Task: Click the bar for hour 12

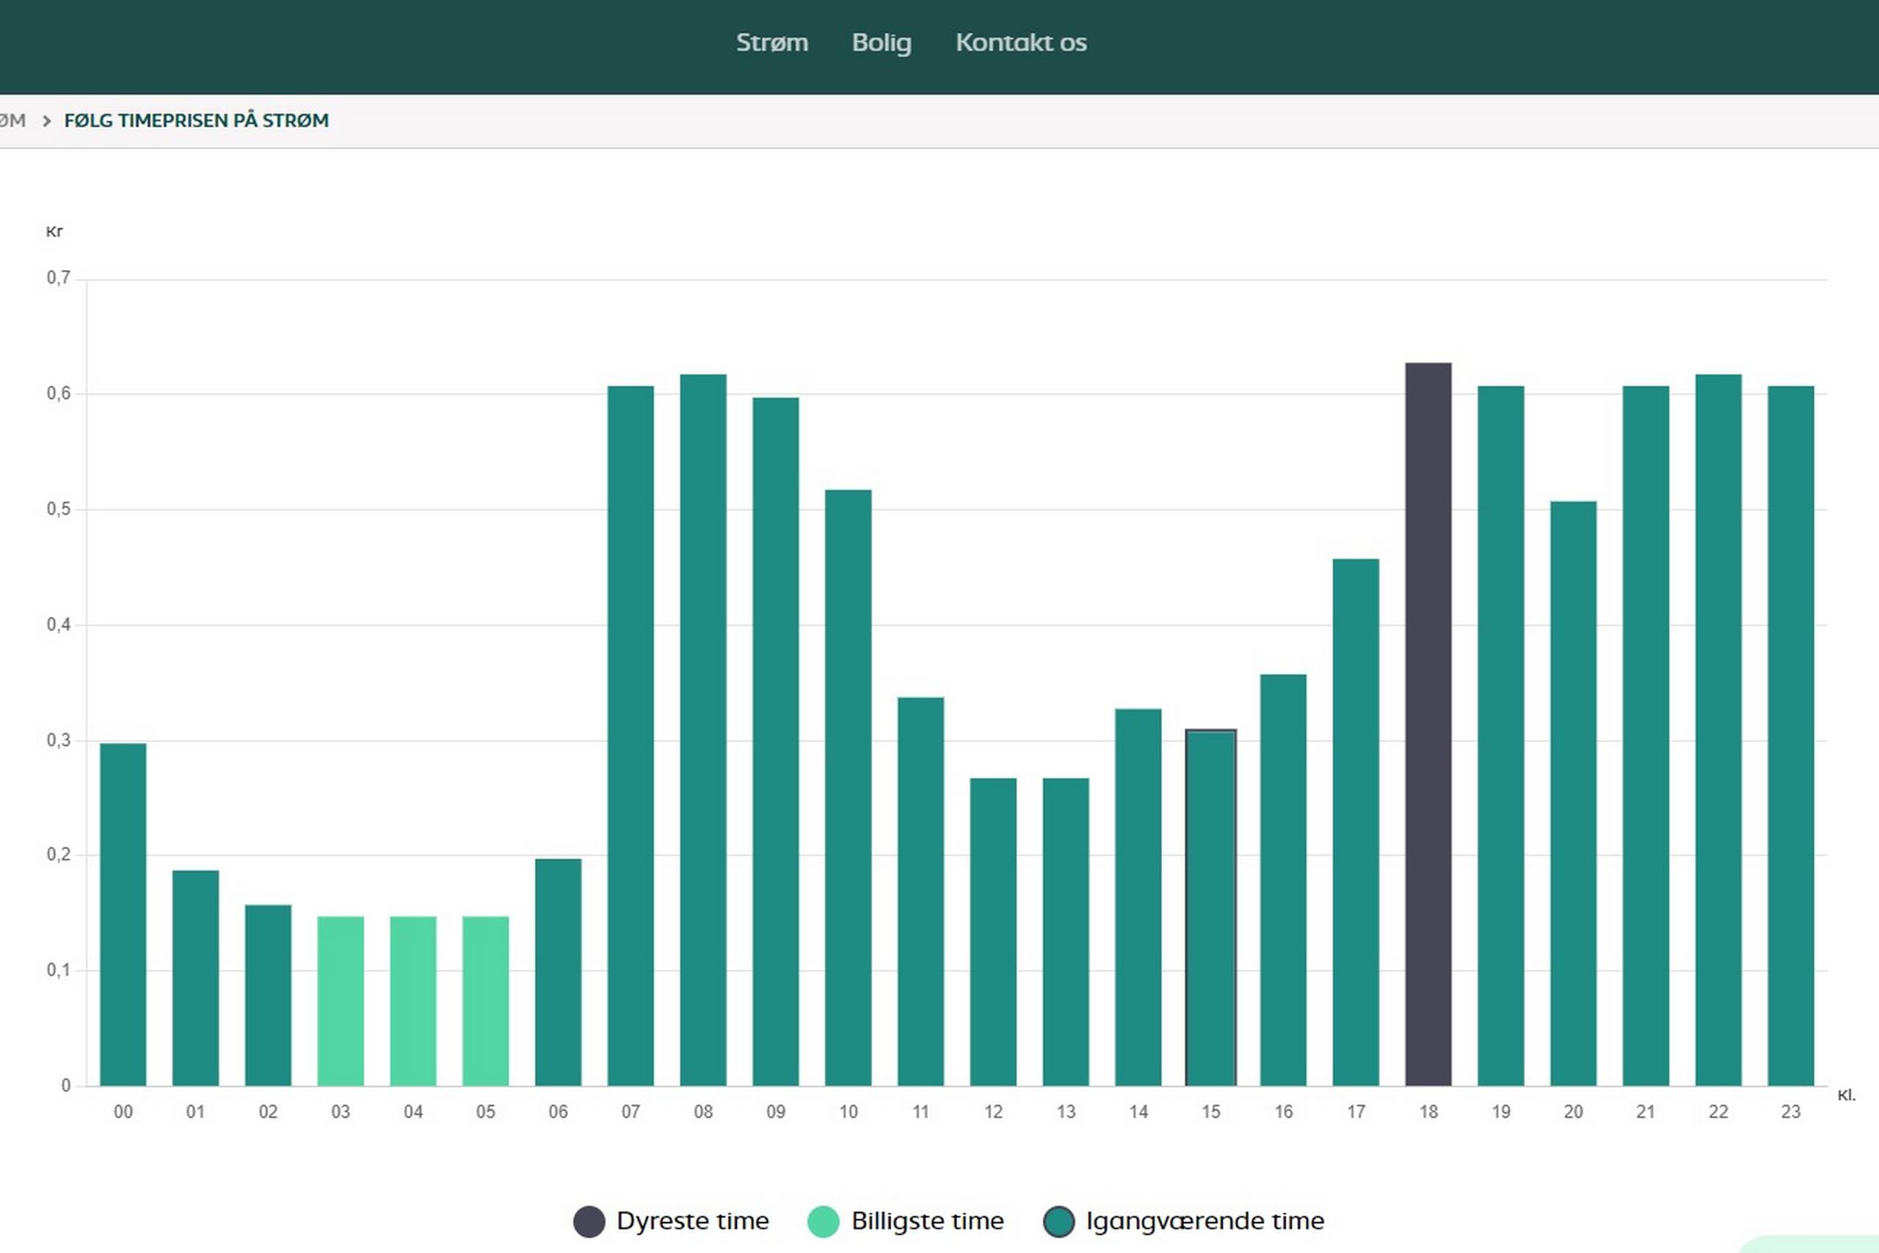Action: coord(993,931)
